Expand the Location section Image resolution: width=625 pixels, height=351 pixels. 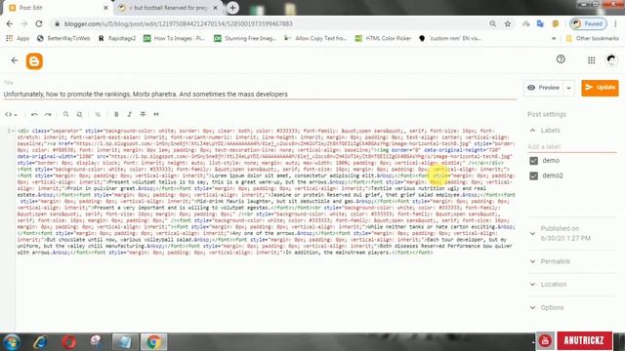(532, 285)
